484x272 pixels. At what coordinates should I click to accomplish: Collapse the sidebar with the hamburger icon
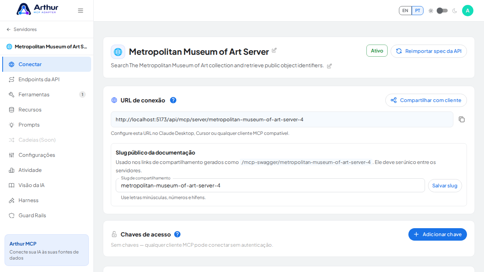81,11
